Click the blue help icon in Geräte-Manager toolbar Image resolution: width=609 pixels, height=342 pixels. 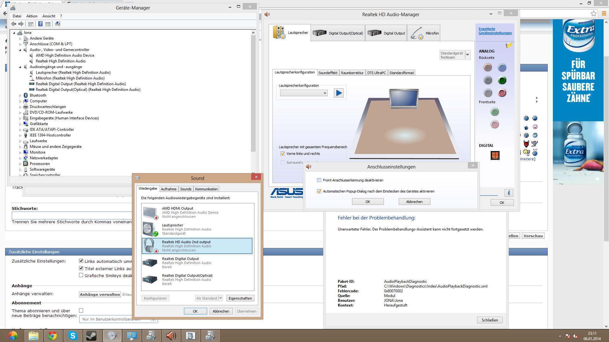coord(40,24)
